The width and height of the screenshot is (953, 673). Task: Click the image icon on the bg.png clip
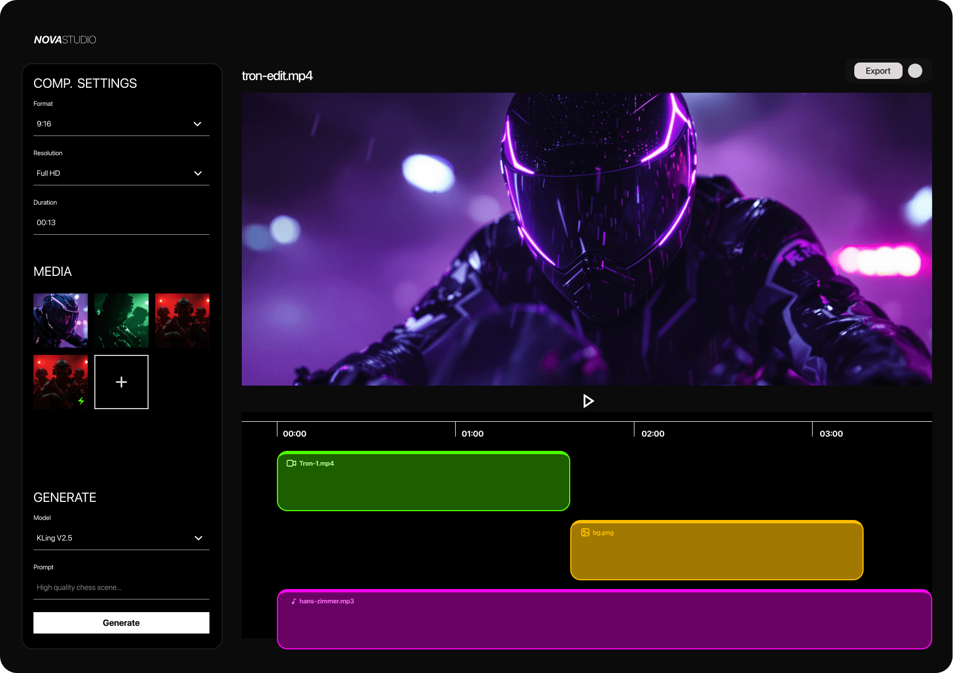pos(585,532)
